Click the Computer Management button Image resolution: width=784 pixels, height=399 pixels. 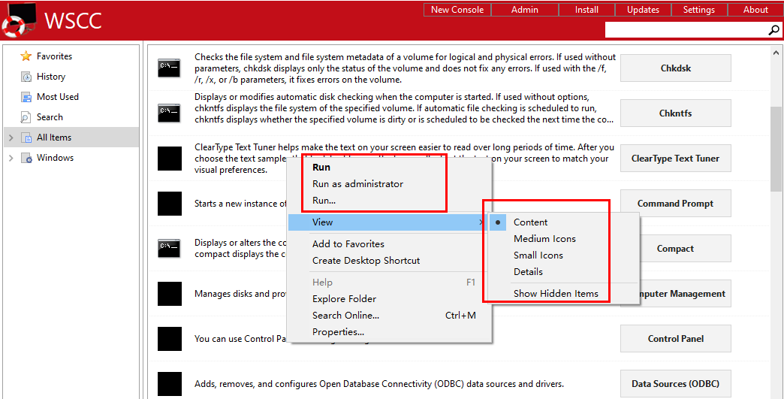(686, 294)
